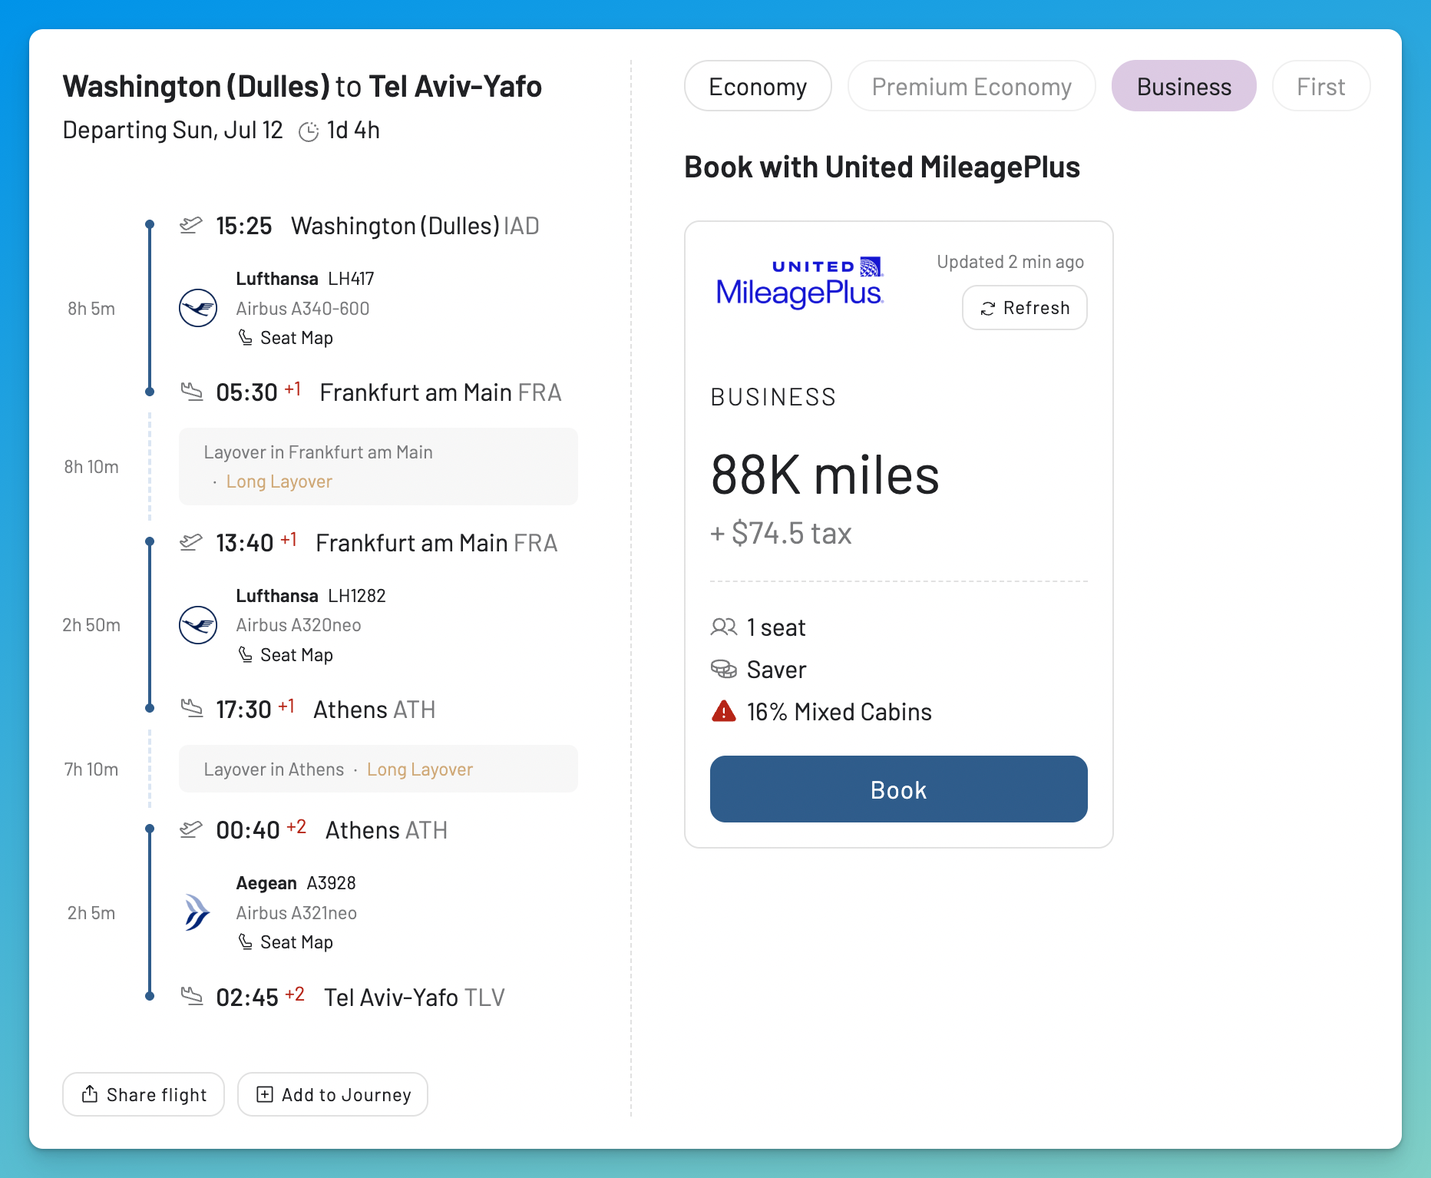Select the Premium Economy cabin tab
Image resolution: width=1431 pixels, height=1178 pixels.
[x=971, y=86]
